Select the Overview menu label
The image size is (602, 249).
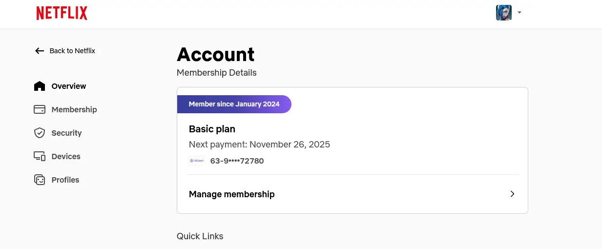69,86
